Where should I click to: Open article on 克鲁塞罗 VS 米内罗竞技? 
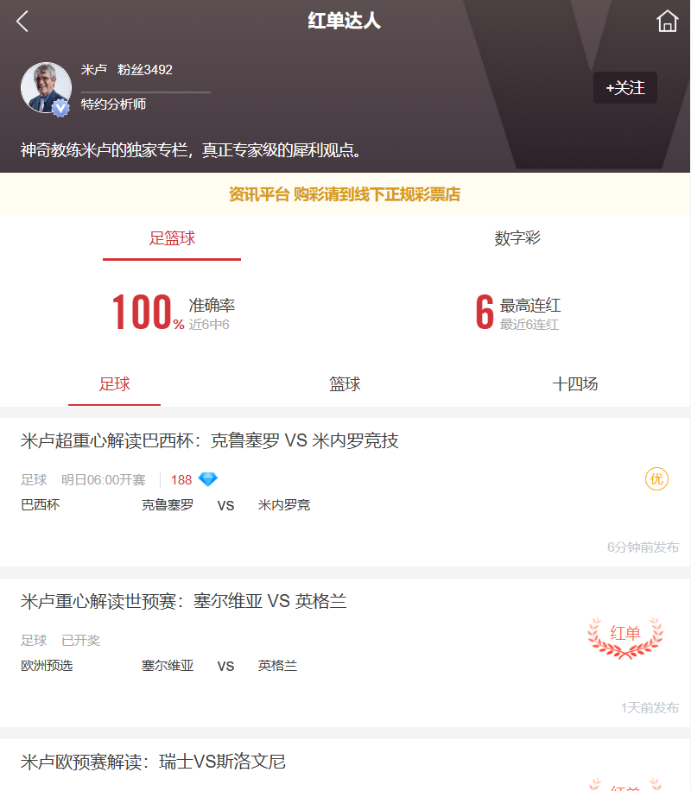tap(210, 441)
